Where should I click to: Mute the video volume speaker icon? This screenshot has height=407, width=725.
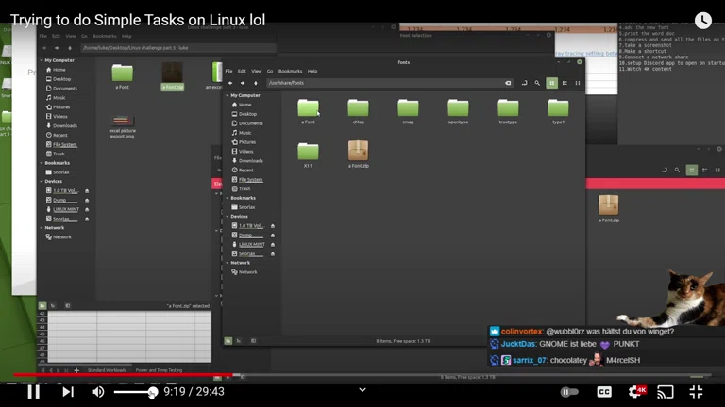coord(98,391)
